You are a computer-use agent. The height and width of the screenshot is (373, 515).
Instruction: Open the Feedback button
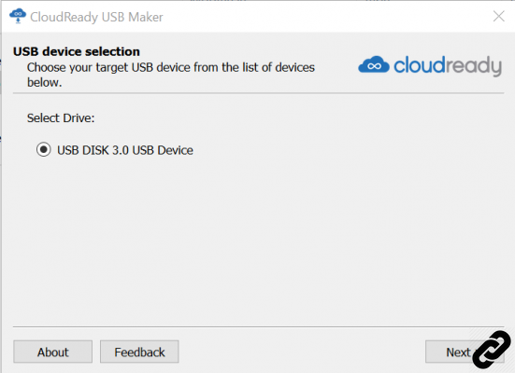pos(139,352)
